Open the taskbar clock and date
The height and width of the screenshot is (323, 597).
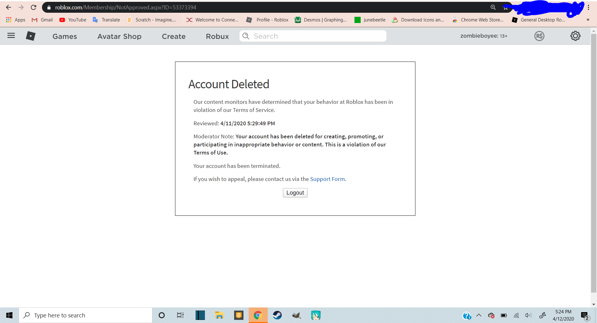coord(563,315)
